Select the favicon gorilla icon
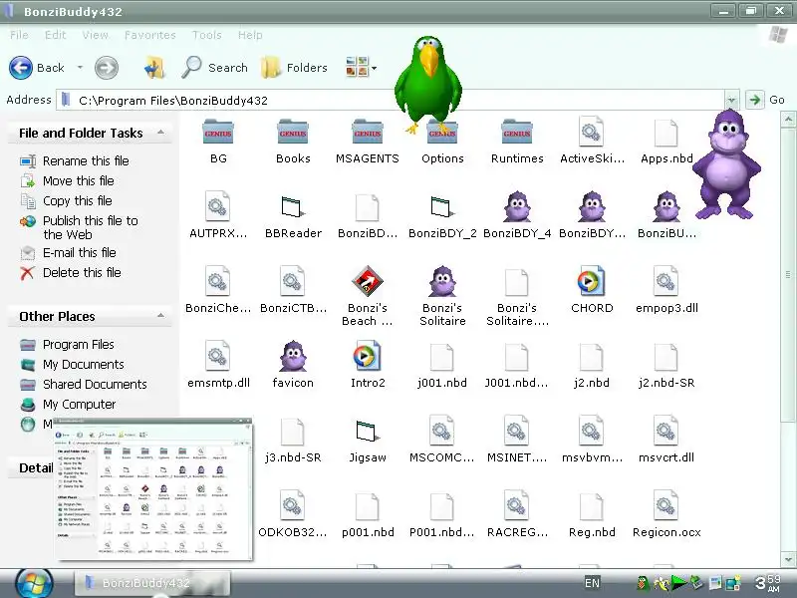 pos(293,356)
